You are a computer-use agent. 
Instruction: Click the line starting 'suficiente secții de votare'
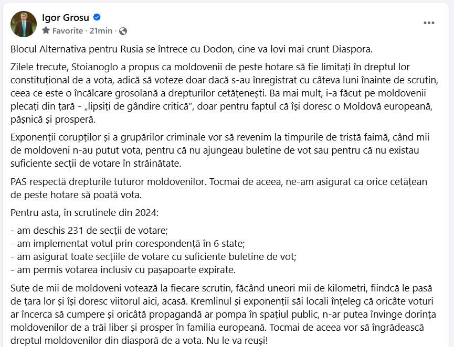96,164
